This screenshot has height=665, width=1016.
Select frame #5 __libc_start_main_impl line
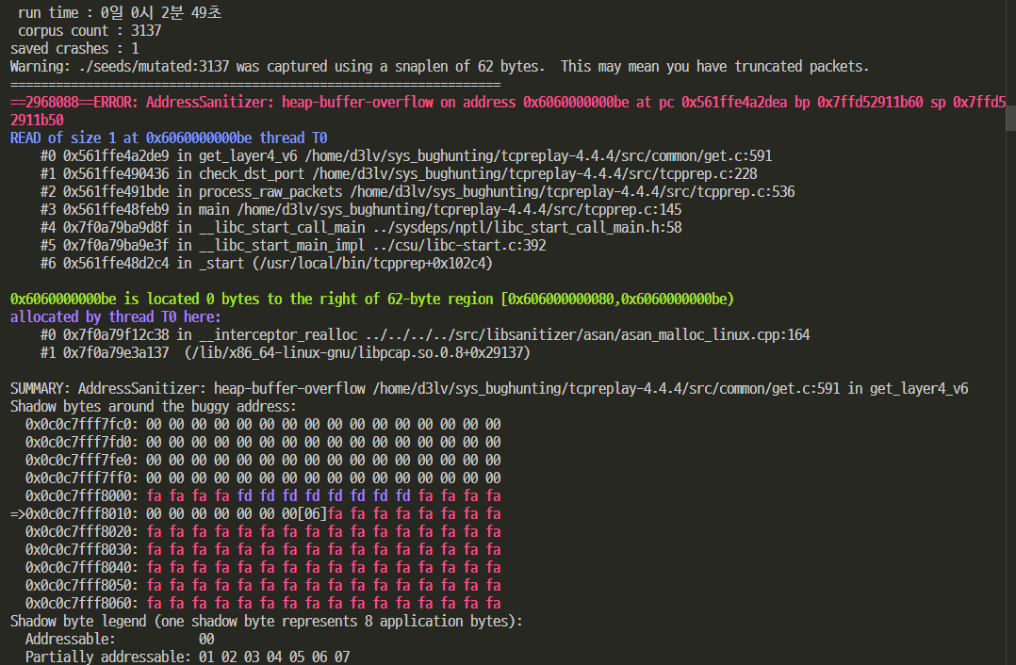[293, 246]
